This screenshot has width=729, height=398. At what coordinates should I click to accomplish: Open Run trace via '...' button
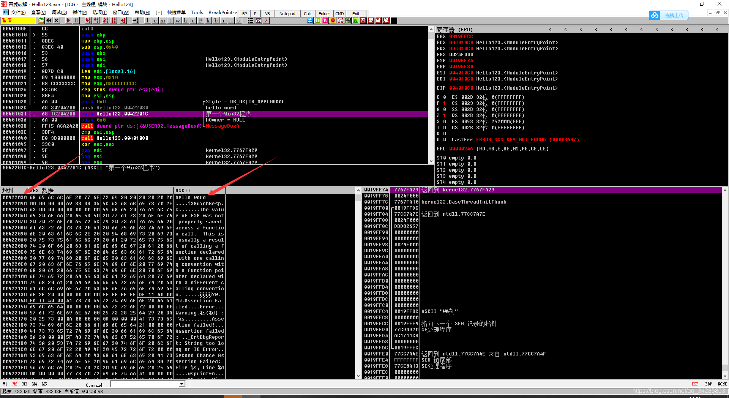[x=231, y=21]
